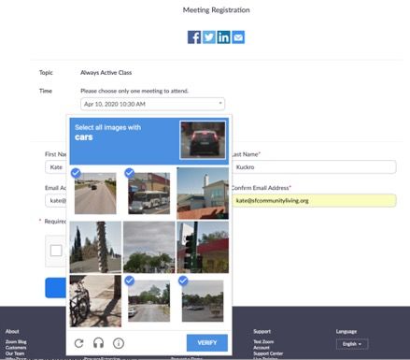Open the meeting time dropdown

[x=152, y=104]
